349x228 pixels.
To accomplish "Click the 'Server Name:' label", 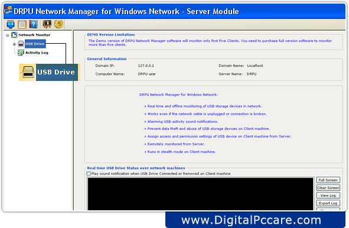I will [230, 74].
